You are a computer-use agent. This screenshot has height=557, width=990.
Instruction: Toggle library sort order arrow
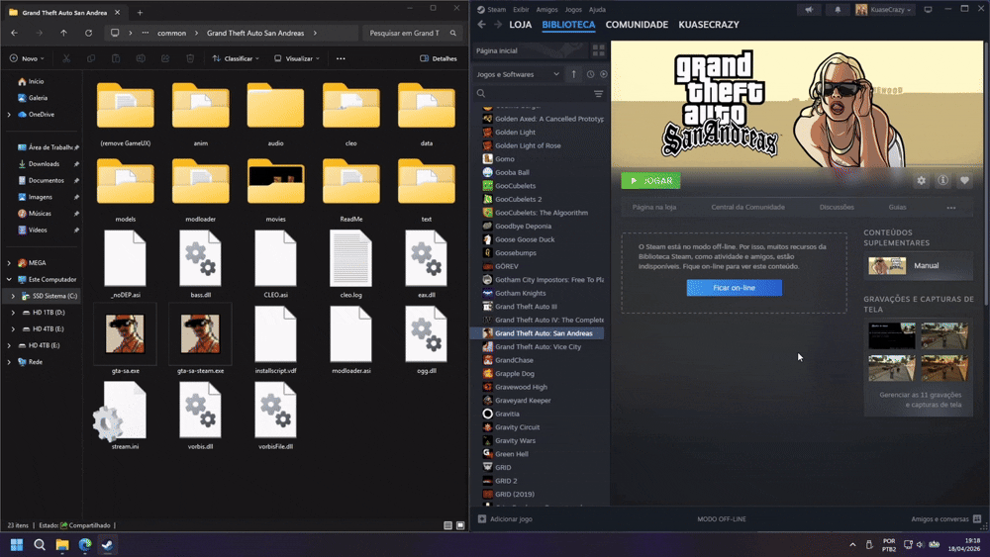tap(573, 74)
